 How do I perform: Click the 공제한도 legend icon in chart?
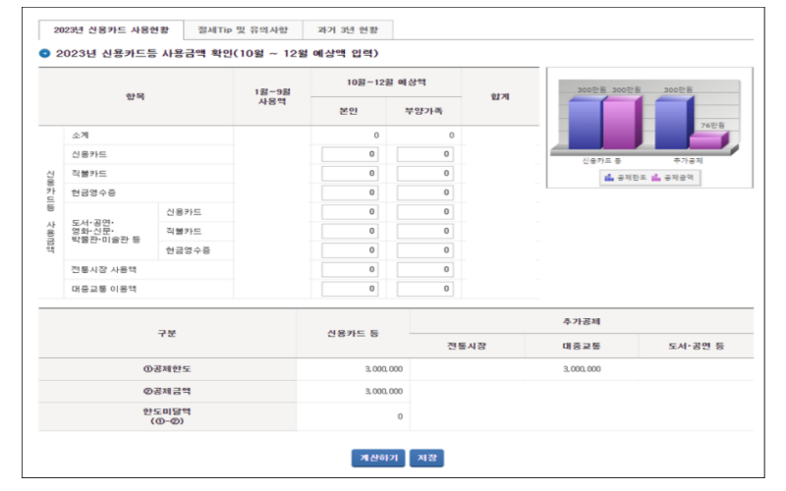coord(609,178)
